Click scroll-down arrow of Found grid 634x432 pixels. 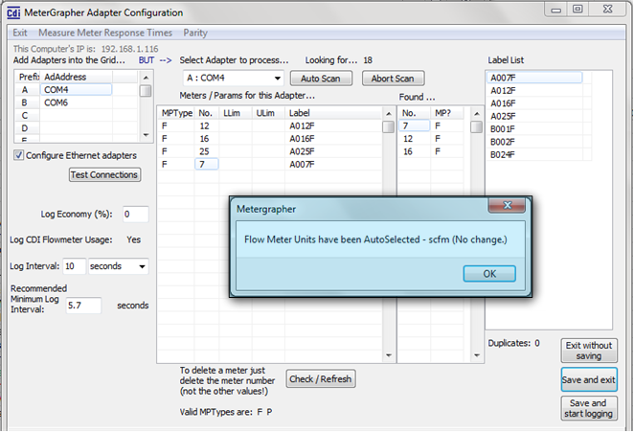coord(477,355)
